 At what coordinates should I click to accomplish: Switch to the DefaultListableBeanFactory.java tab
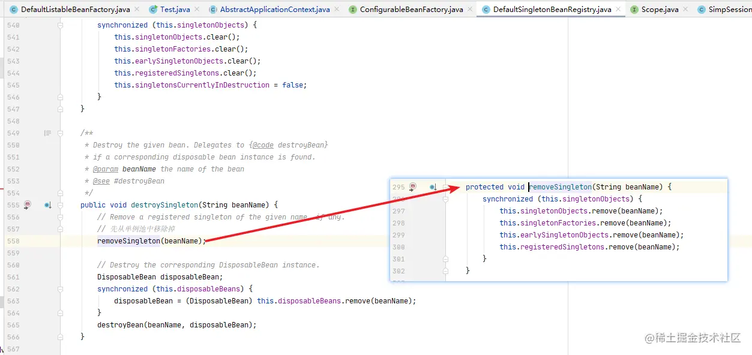pyautogui.click(x=76, y=10)
